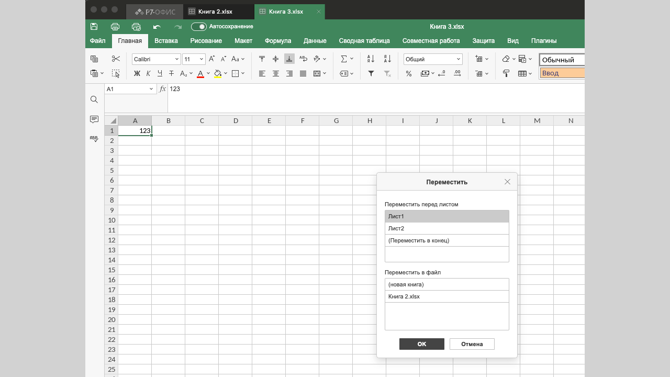Click the Filter funnel icon
This screenshot has width=670, height=377.
click(371, 74)
